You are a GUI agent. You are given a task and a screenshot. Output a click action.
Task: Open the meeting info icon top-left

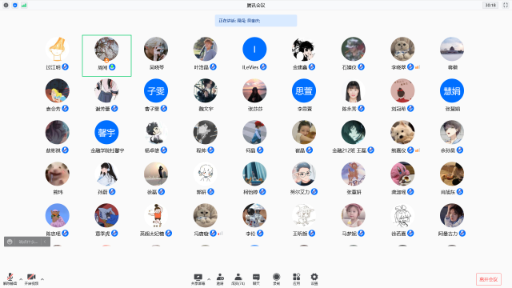(x=6, y=6)
